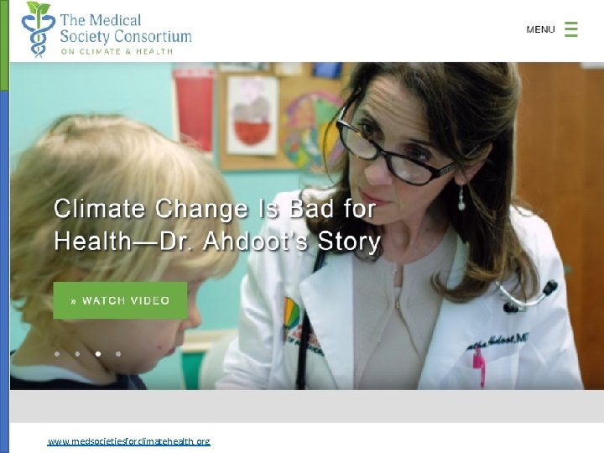604x453 pixels.
Task: Click the caduceus snake emblem in logo
Action: point(38,34)
